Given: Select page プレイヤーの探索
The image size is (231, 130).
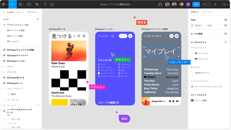Looking at the screenshot, I should (16, 30).
